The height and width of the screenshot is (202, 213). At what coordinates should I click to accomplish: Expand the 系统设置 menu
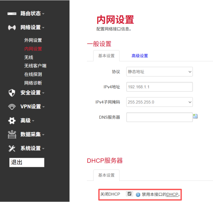pos(32,148)
